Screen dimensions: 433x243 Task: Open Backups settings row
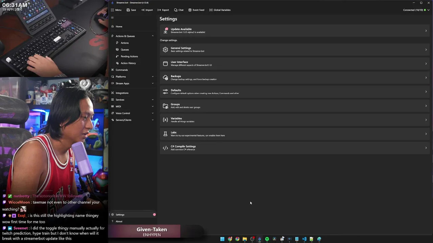pyautogui.click(x=295, y=78)
